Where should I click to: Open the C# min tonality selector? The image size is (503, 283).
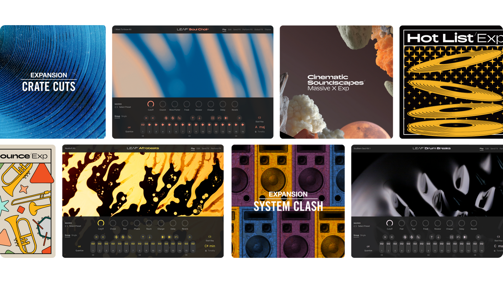point(210,246)
